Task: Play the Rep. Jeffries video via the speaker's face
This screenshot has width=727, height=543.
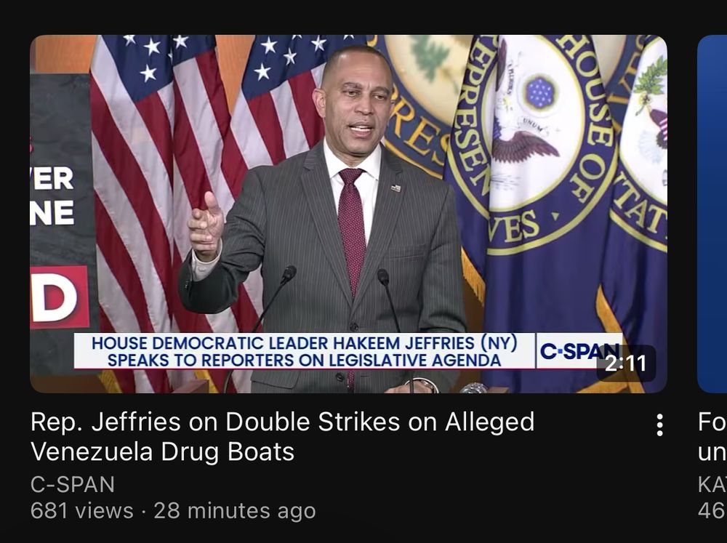Action: coord(356,102)
